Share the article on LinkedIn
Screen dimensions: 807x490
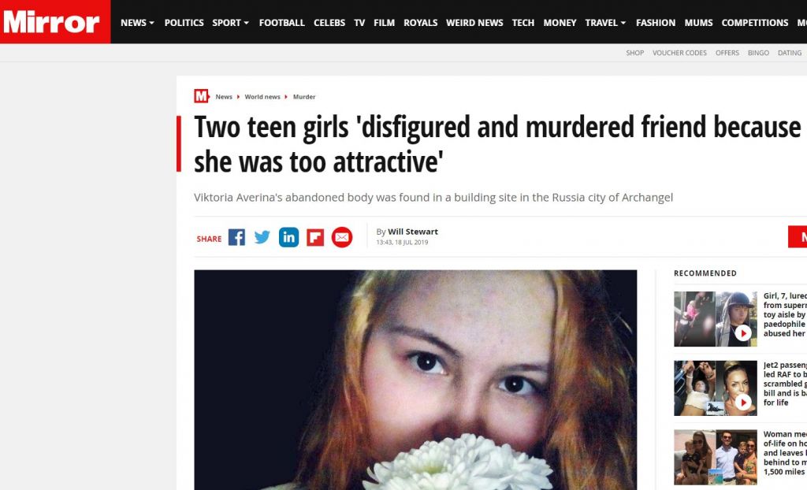pyautogui.click(x=288, y=237)
